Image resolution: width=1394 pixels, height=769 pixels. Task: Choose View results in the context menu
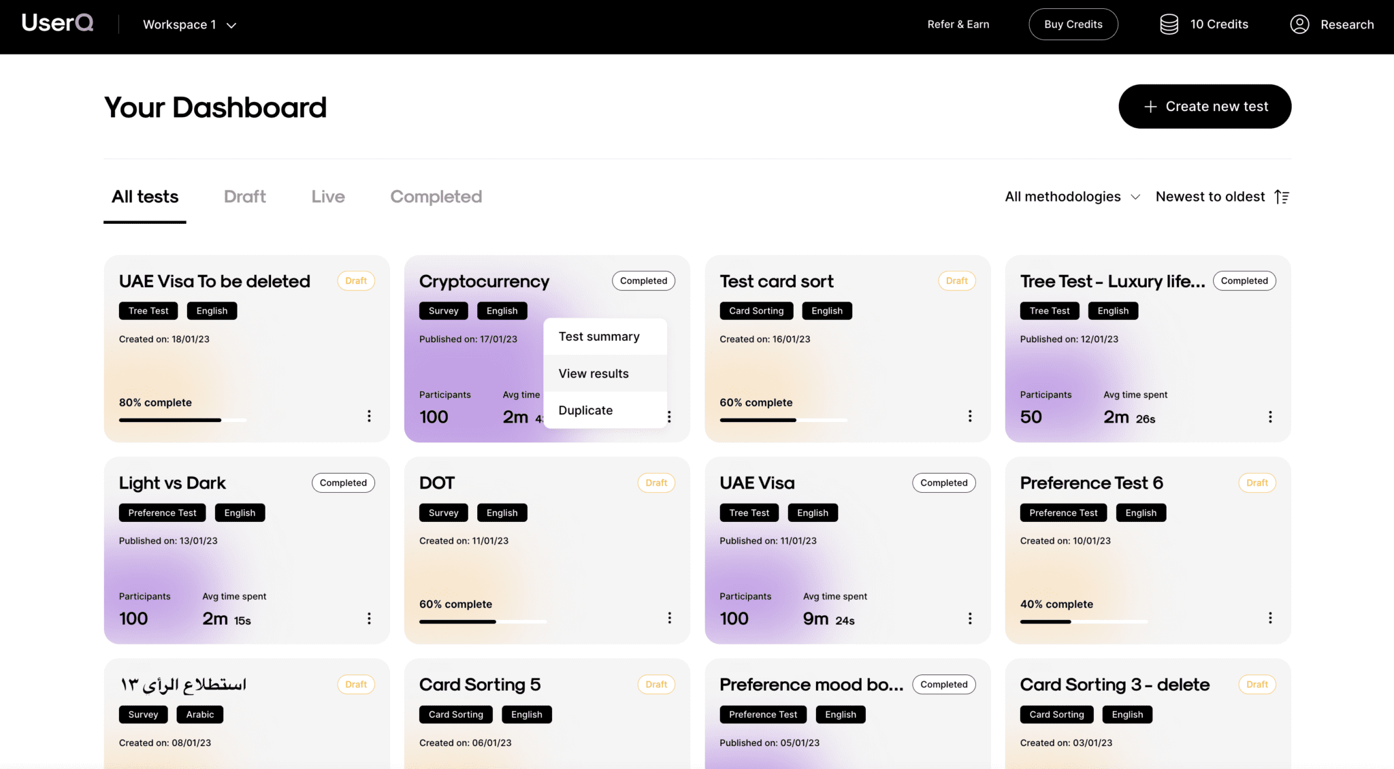pyautogui.click(x=605, y=373)
